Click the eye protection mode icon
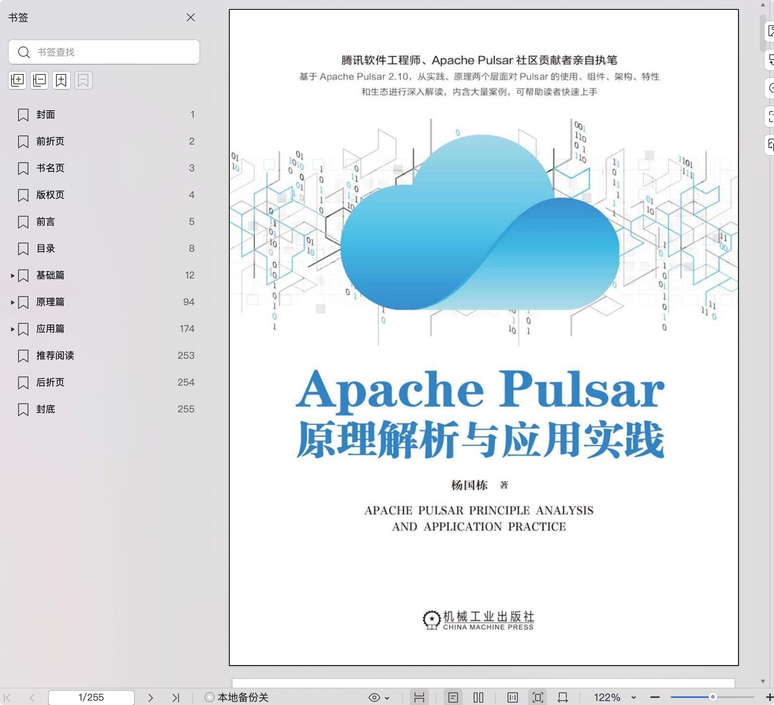 click(374, 698)
